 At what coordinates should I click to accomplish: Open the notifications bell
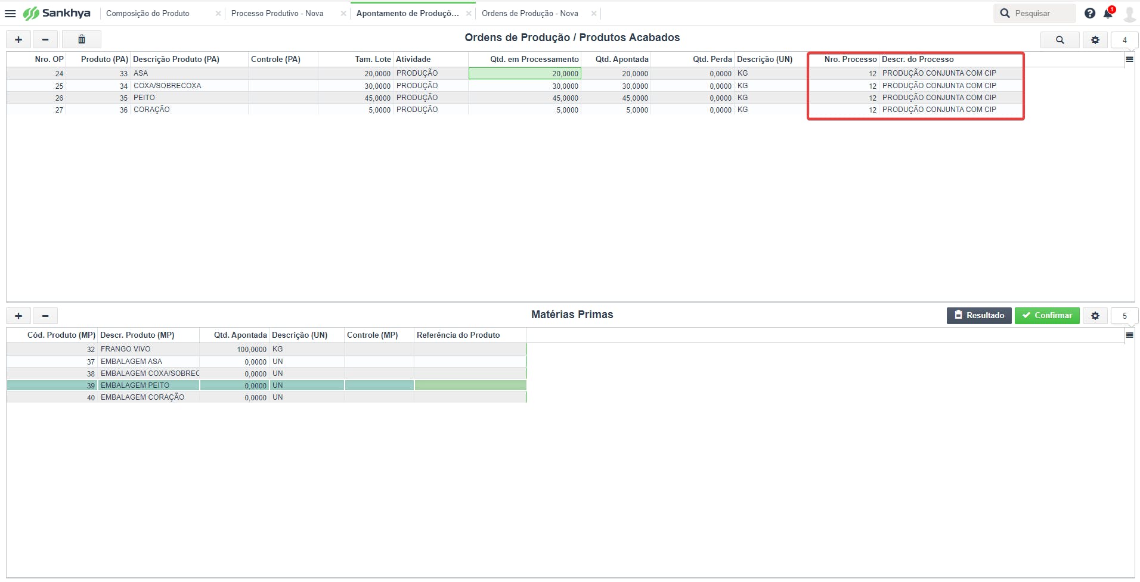coord(1108,13)
